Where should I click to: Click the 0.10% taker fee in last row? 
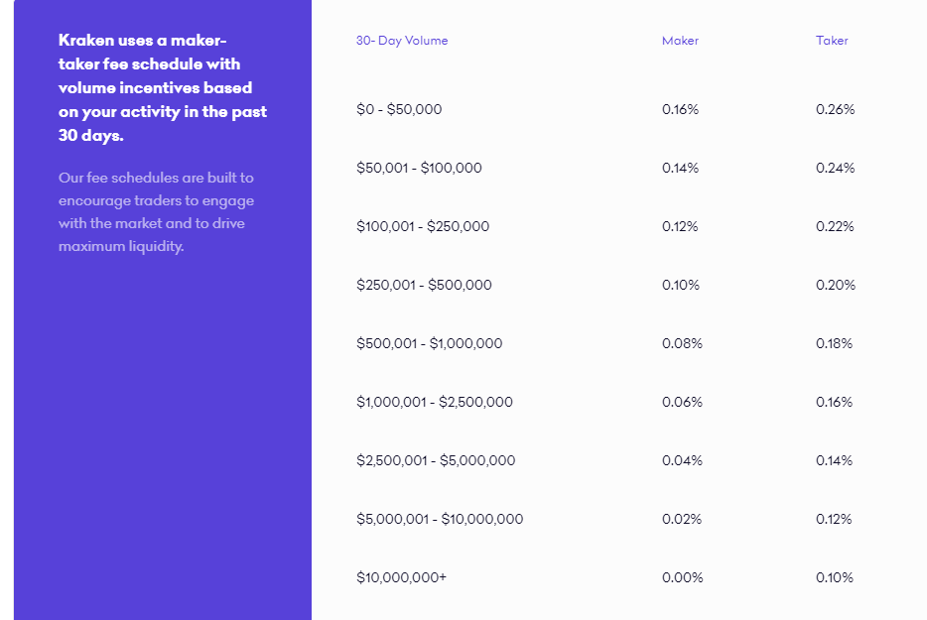(x=834, y=577)
